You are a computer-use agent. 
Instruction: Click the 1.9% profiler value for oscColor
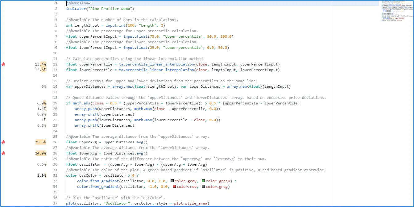click(x=42, y=175)
